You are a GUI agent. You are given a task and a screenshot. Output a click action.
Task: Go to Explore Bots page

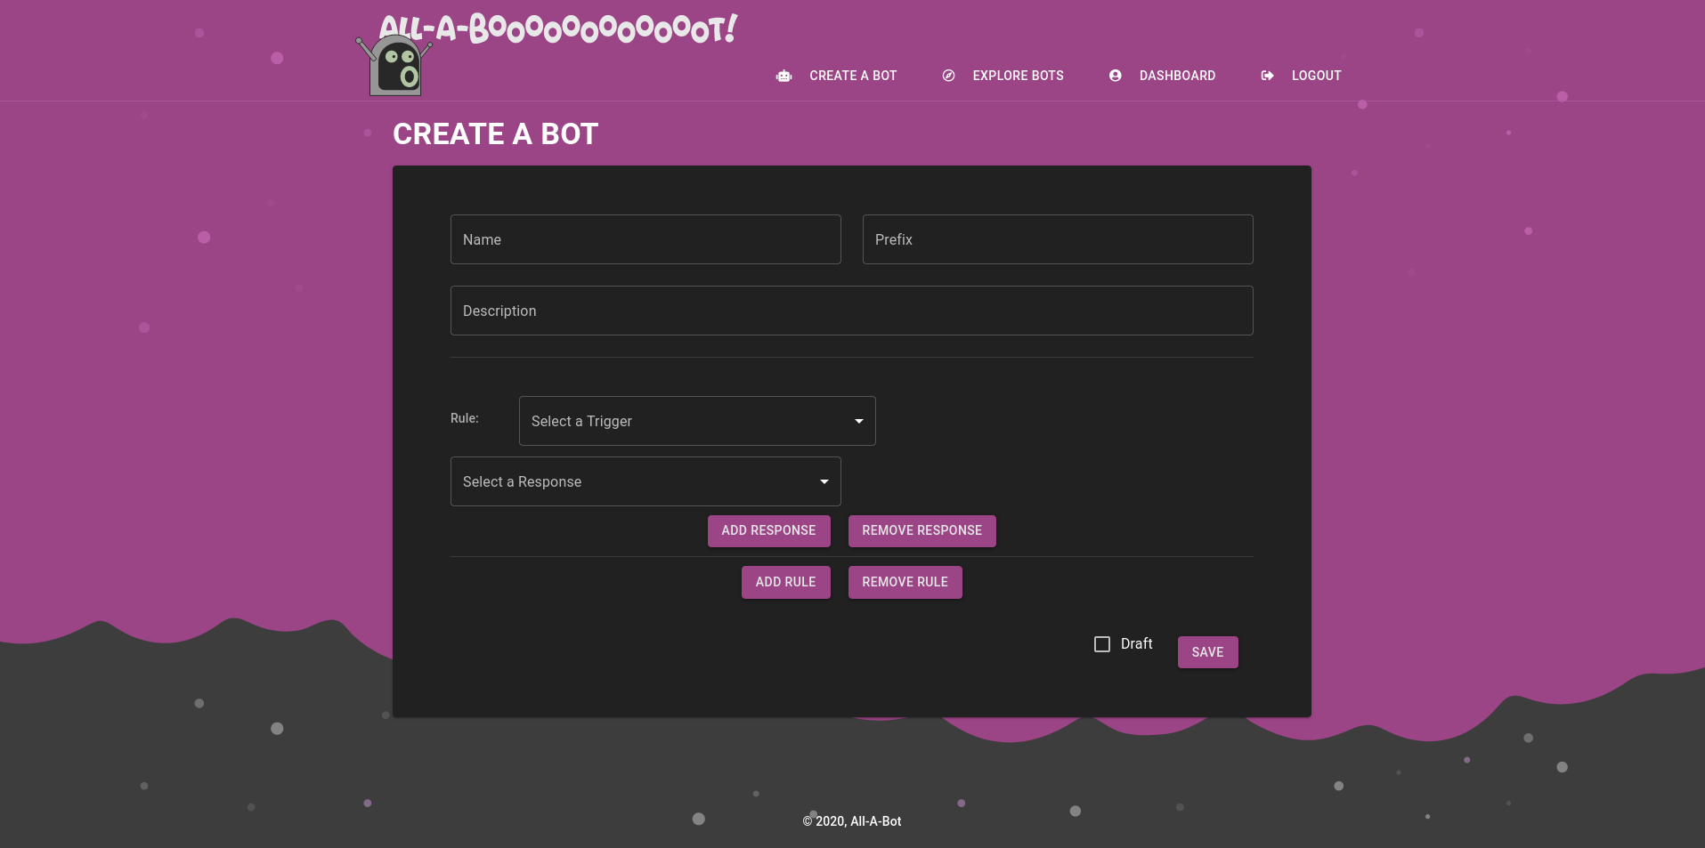pos(1018,76)
